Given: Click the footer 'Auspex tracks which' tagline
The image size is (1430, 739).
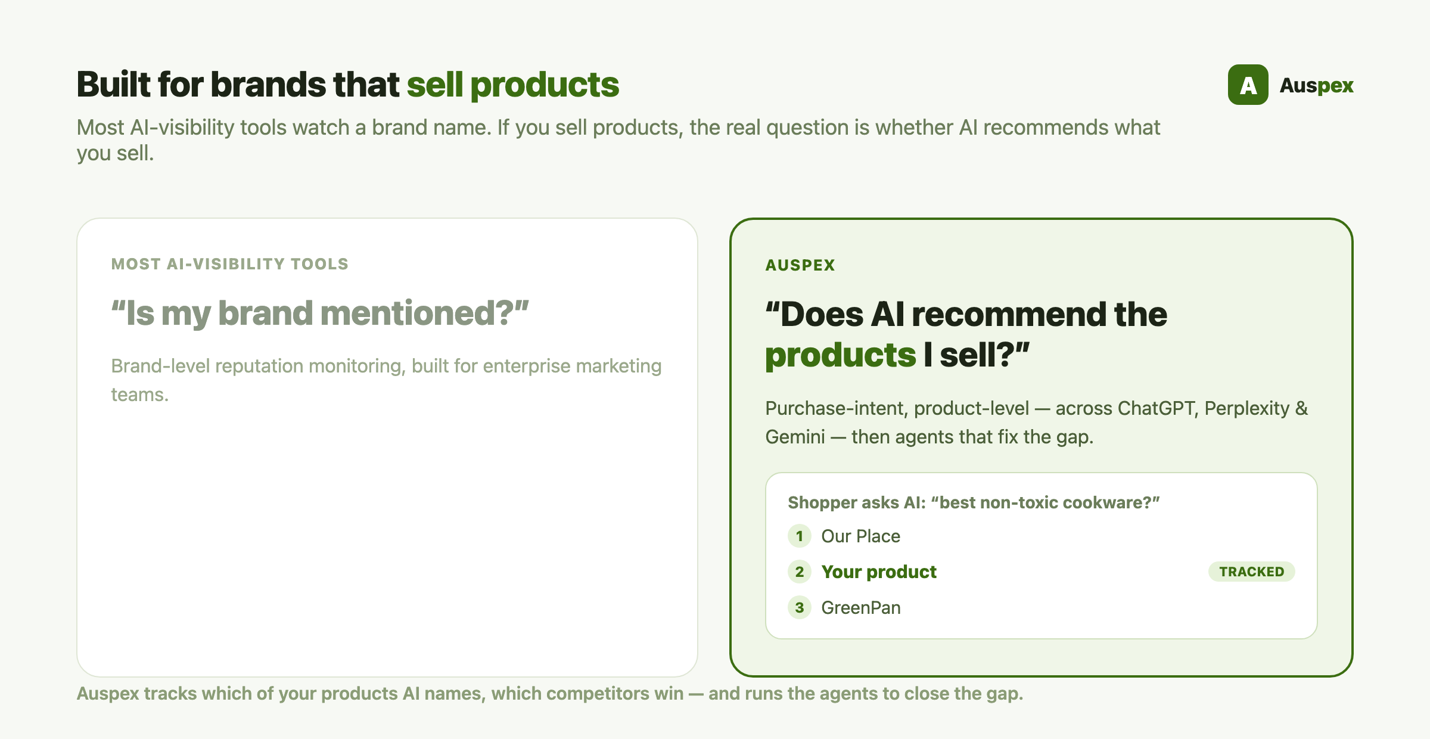Looking at the screenshot, I should 550,693.
